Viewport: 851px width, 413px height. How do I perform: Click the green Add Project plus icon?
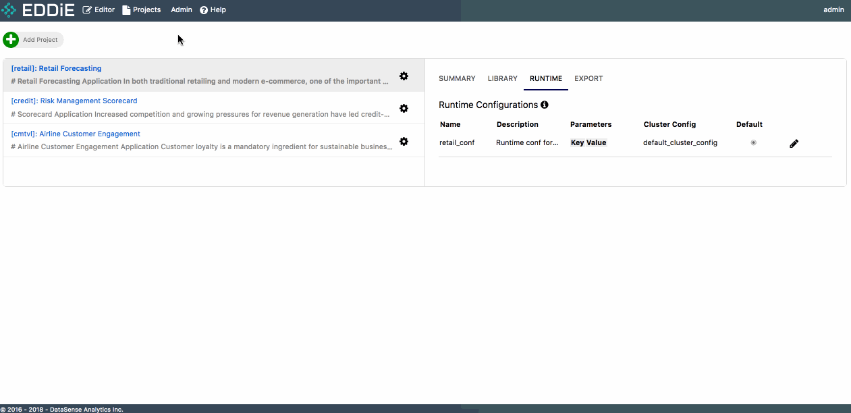[x=11, y=40]
